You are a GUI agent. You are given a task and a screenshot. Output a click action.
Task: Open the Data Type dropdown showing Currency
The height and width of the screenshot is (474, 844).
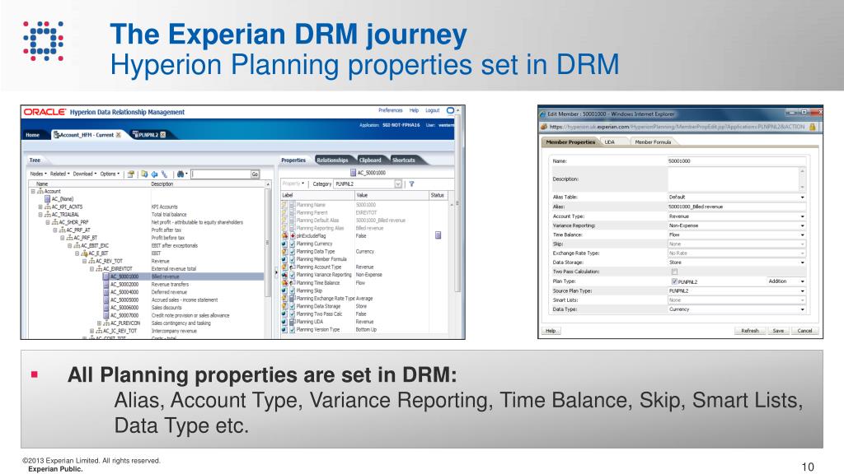[736, 309]
